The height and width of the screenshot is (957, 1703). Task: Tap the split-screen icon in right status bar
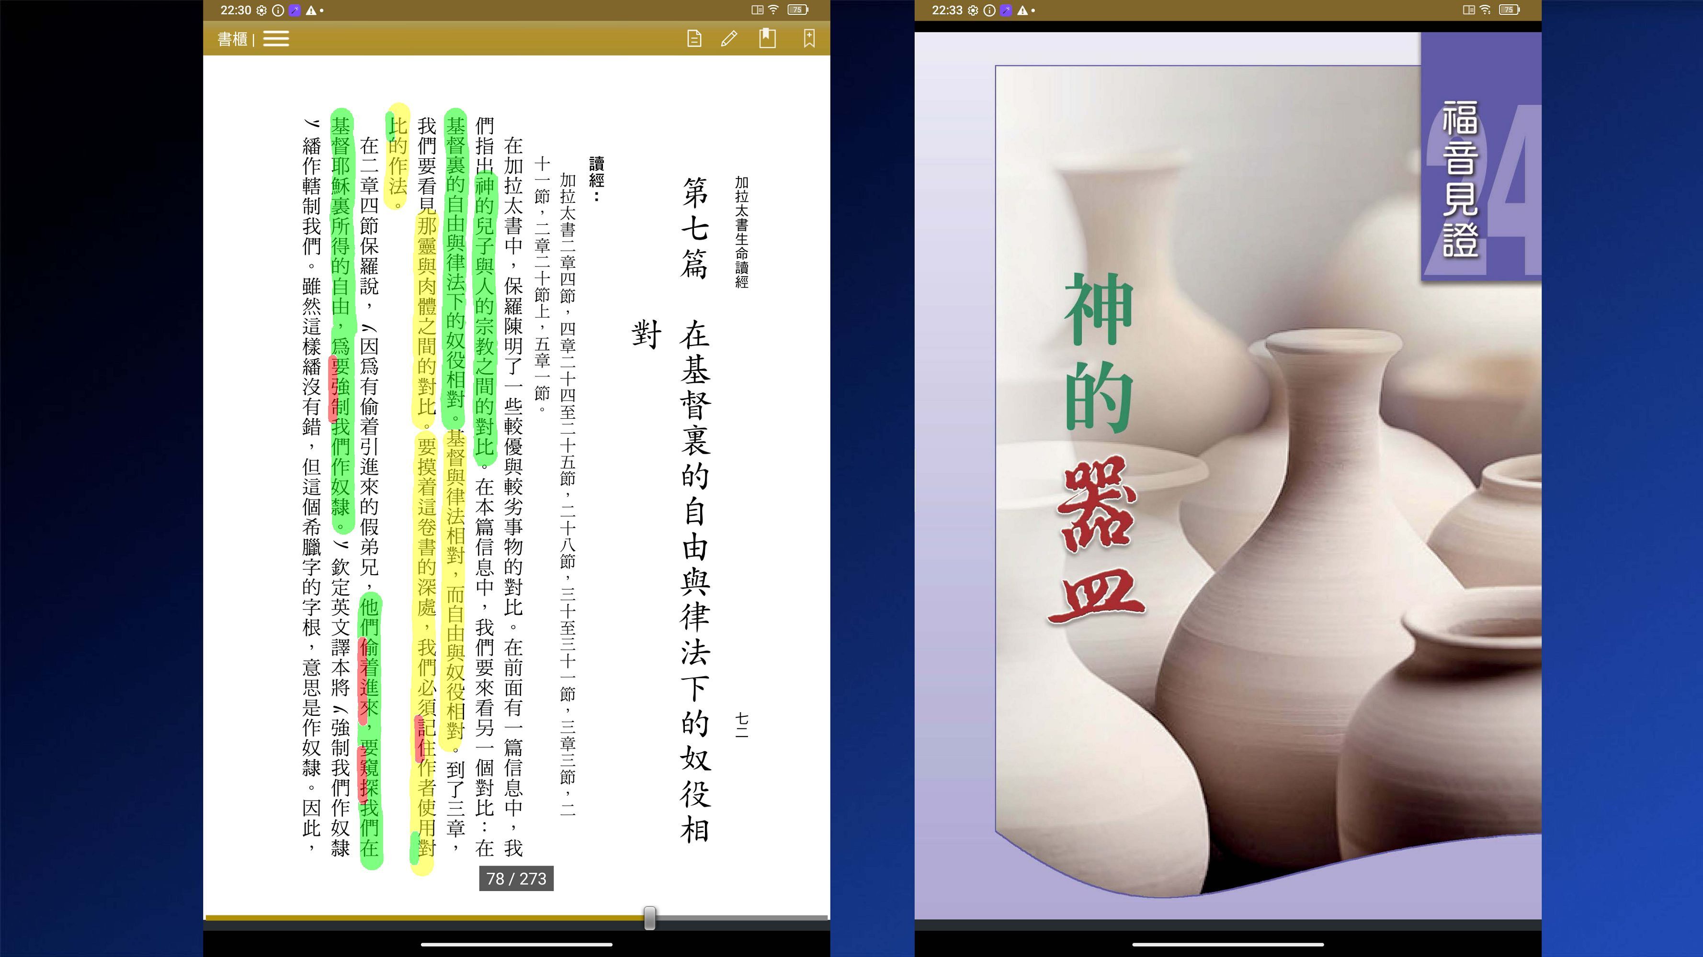pos(1468,10)
